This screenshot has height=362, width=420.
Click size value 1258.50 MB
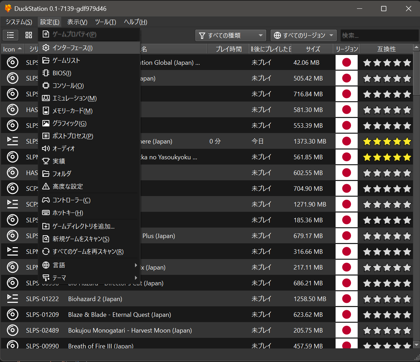[310, 299]
